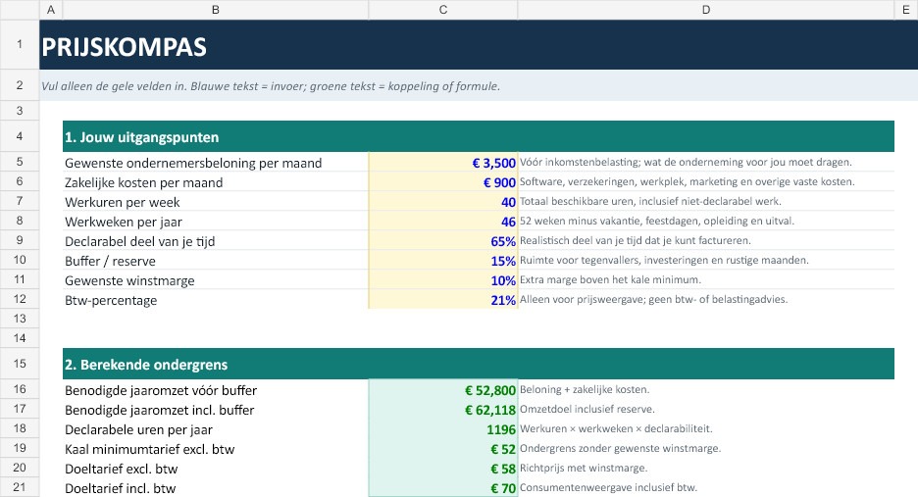Select the note 'Totaal beschikbare uren, inclusief niet-declarabel werk'
Viewport: 918px width, 497px height.
tap(650, 201)
